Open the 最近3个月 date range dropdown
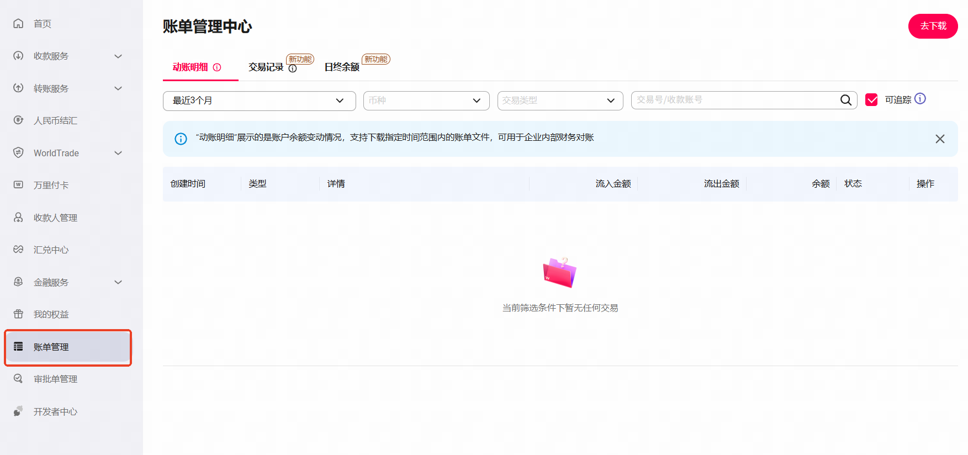968x455 pixels. [x=259, y=100]
